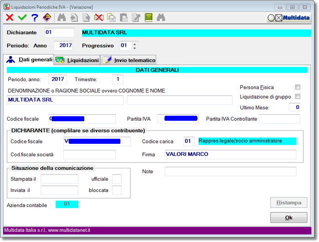Minimize the Liquidazioni Periodiche IVA window
319x242 pixels.
[x=280, y=7]
